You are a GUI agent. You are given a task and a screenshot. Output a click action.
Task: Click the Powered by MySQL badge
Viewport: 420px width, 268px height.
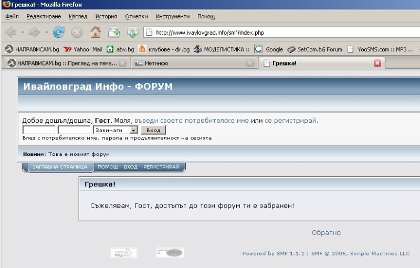pos(123,253)
